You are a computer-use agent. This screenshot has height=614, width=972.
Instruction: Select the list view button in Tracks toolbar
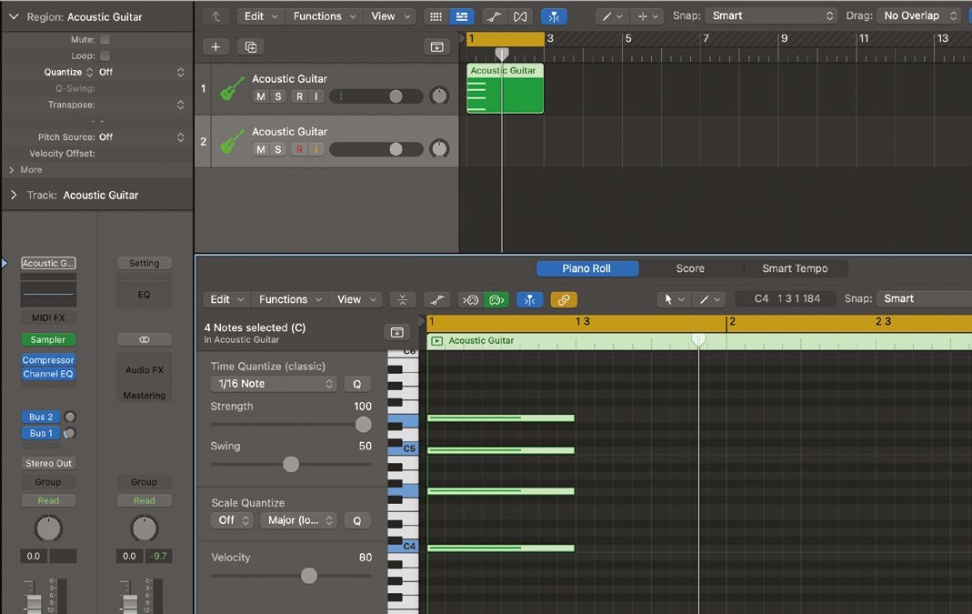461,16
